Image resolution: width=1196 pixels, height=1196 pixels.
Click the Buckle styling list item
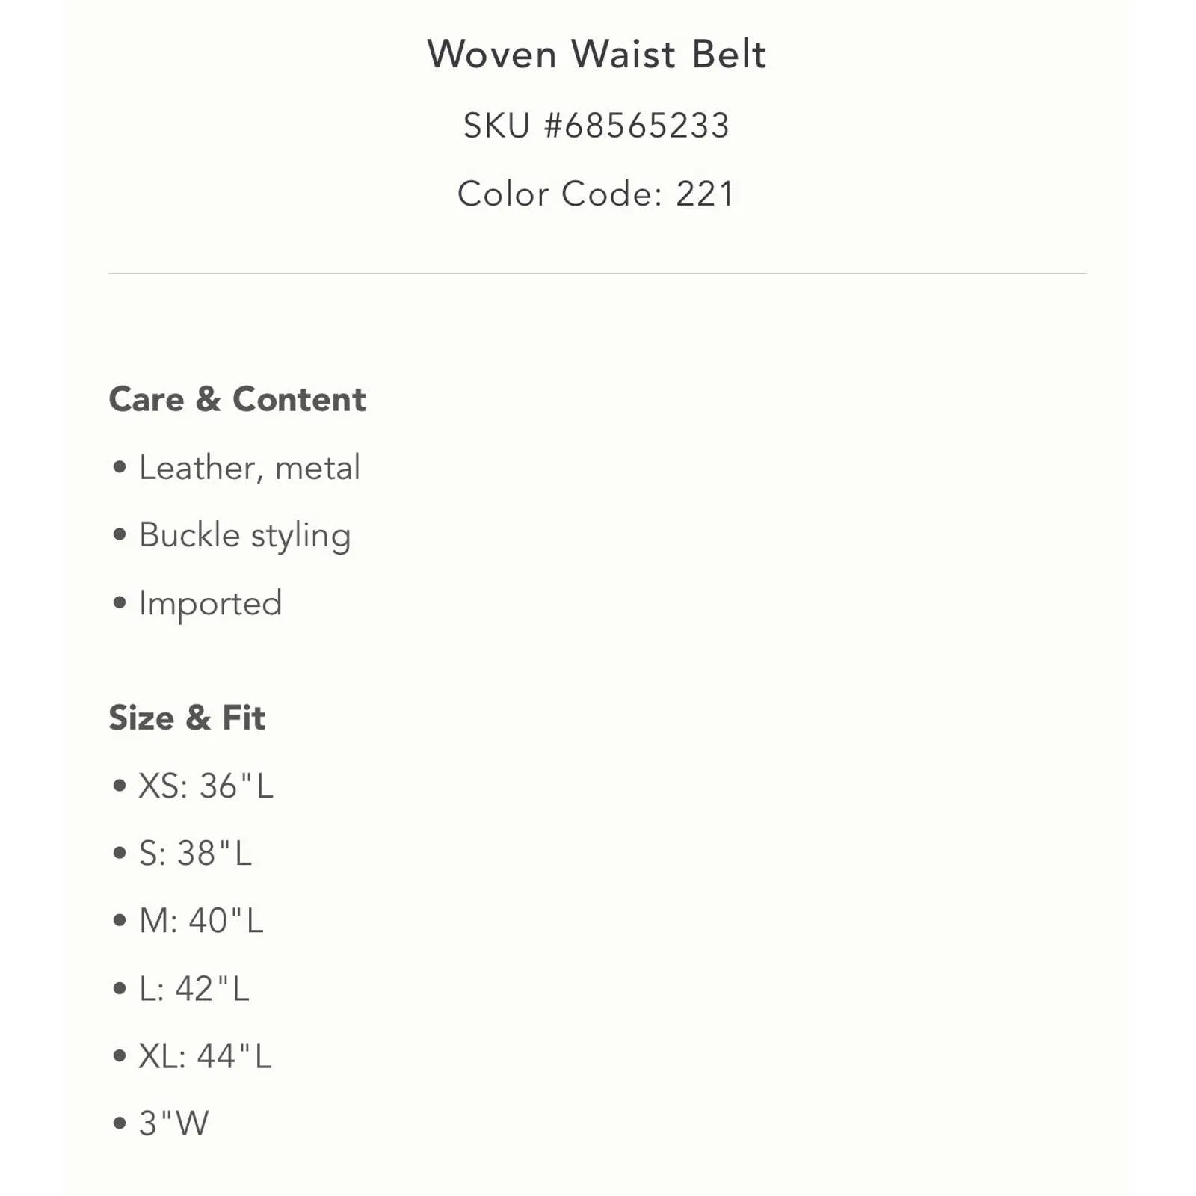click(244, 536)
